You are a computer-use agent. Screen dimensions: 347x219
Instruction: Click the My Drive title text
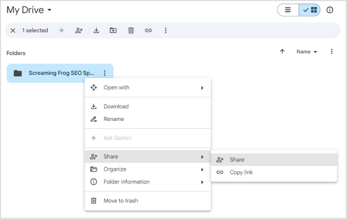click(x=25, y=10)
